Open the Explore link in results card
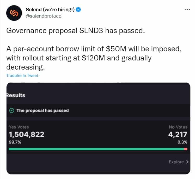 [x=179, y=162]
